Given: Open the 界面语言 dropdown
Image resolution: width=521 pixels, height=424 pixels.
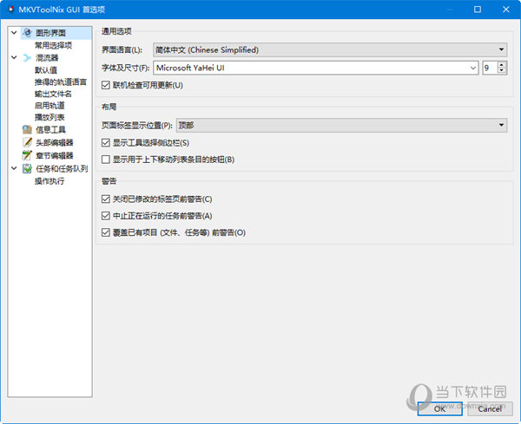Looking at the screenshot, I should point(329,49).
